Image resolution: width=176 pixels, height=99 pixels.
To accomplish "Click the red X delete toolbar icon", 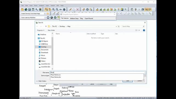I will click(x=78, y=10).
